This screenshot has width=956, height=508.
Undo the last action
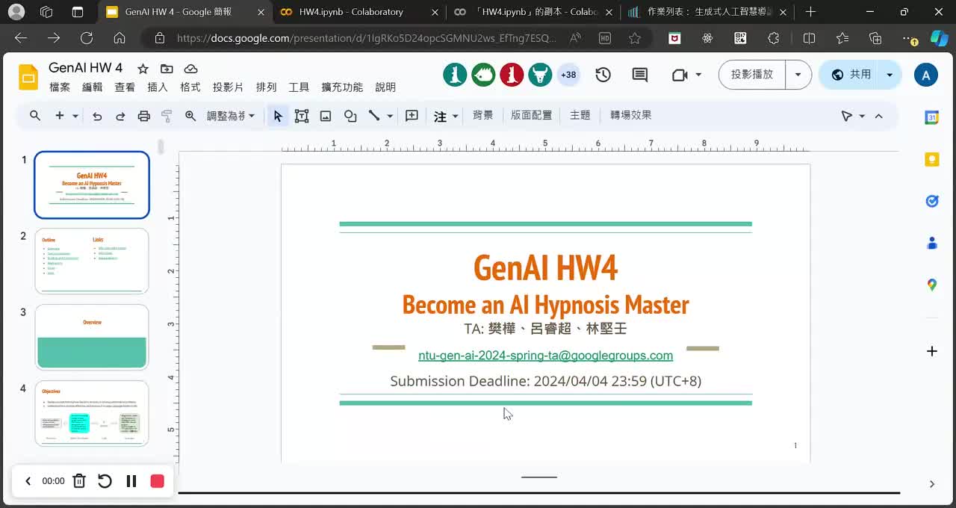tap(97, 116)
